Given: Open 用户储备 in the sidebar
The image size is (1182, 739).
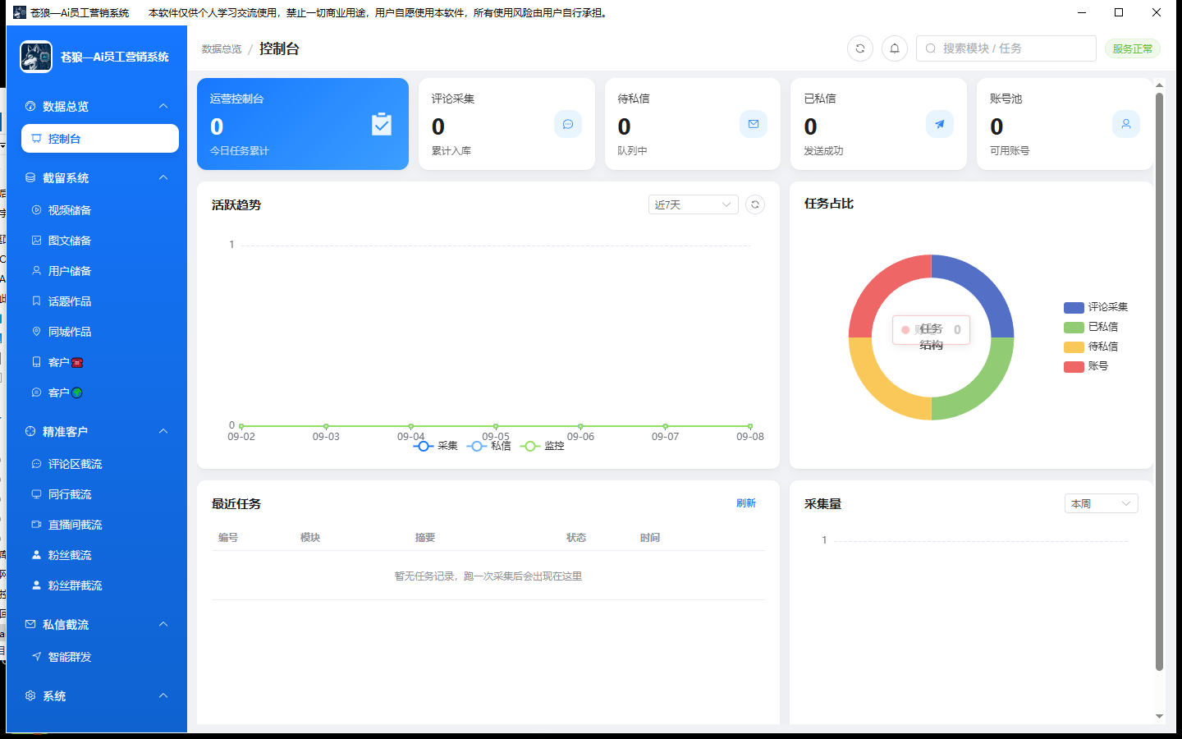Looking at the screenshot, I should coord(100,271).
